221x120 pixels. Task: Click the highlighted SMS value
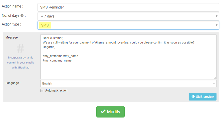[45, 25]
